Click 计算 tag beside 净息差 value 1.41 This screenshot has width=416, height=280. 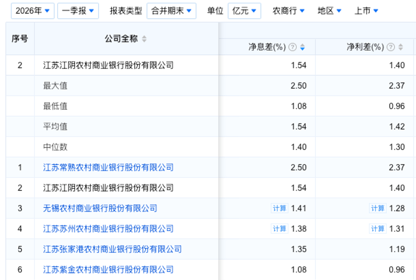(279, 208)
